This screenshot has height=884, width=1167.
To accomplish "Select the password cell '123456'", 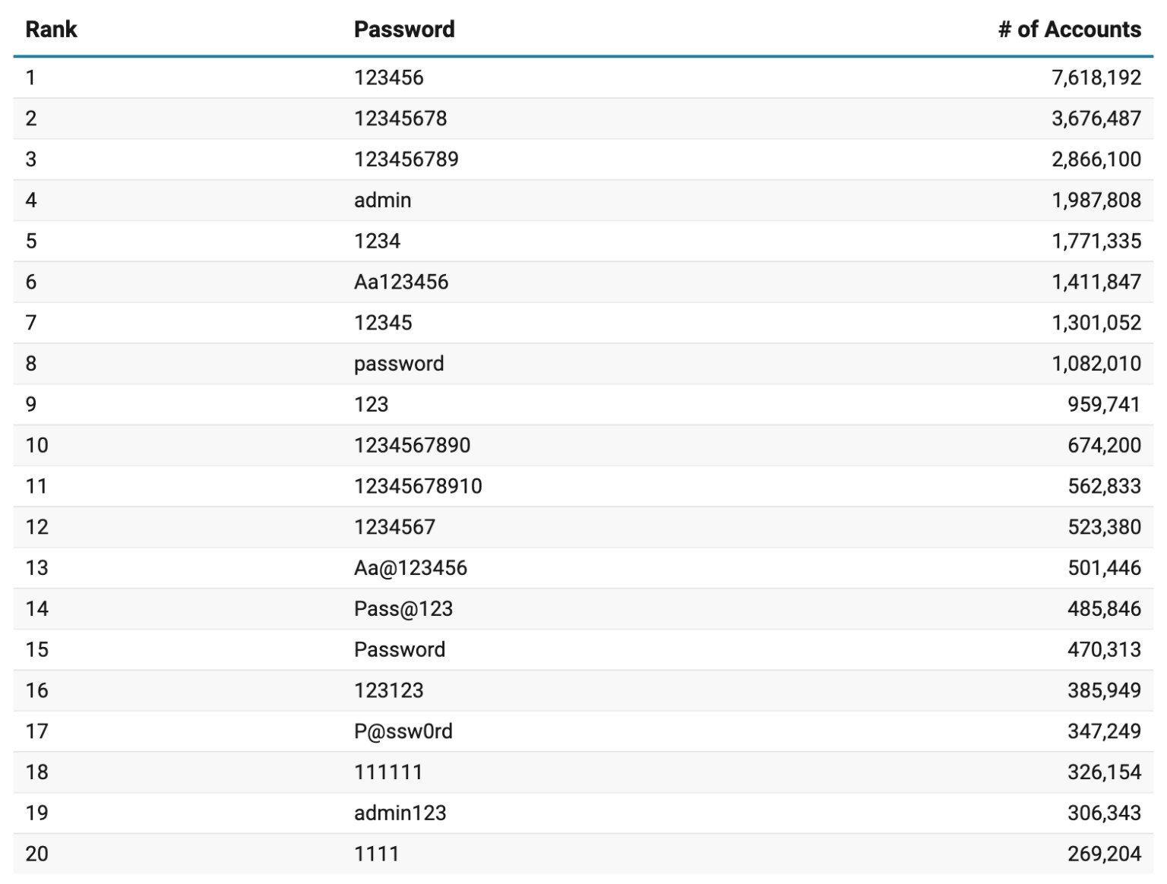I will point(388,77).
